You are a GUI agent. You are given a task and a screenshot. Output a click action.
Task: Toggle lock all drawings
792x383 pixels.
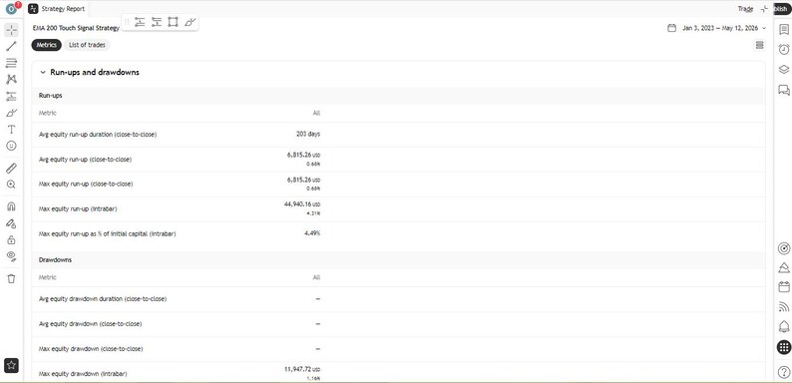(11, 239)
